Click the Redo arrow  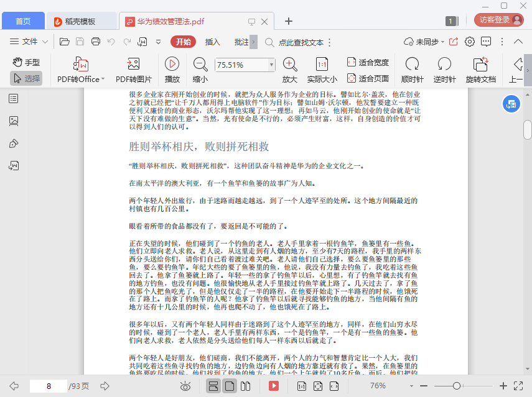point(127,42)
